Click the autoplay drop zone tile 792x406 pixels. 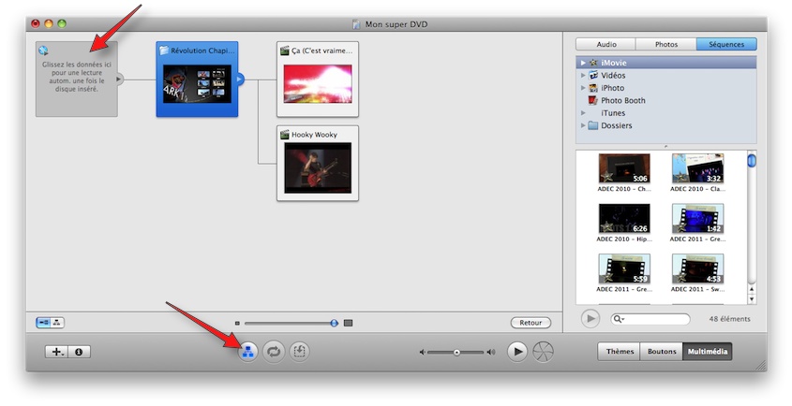point(76,79)
